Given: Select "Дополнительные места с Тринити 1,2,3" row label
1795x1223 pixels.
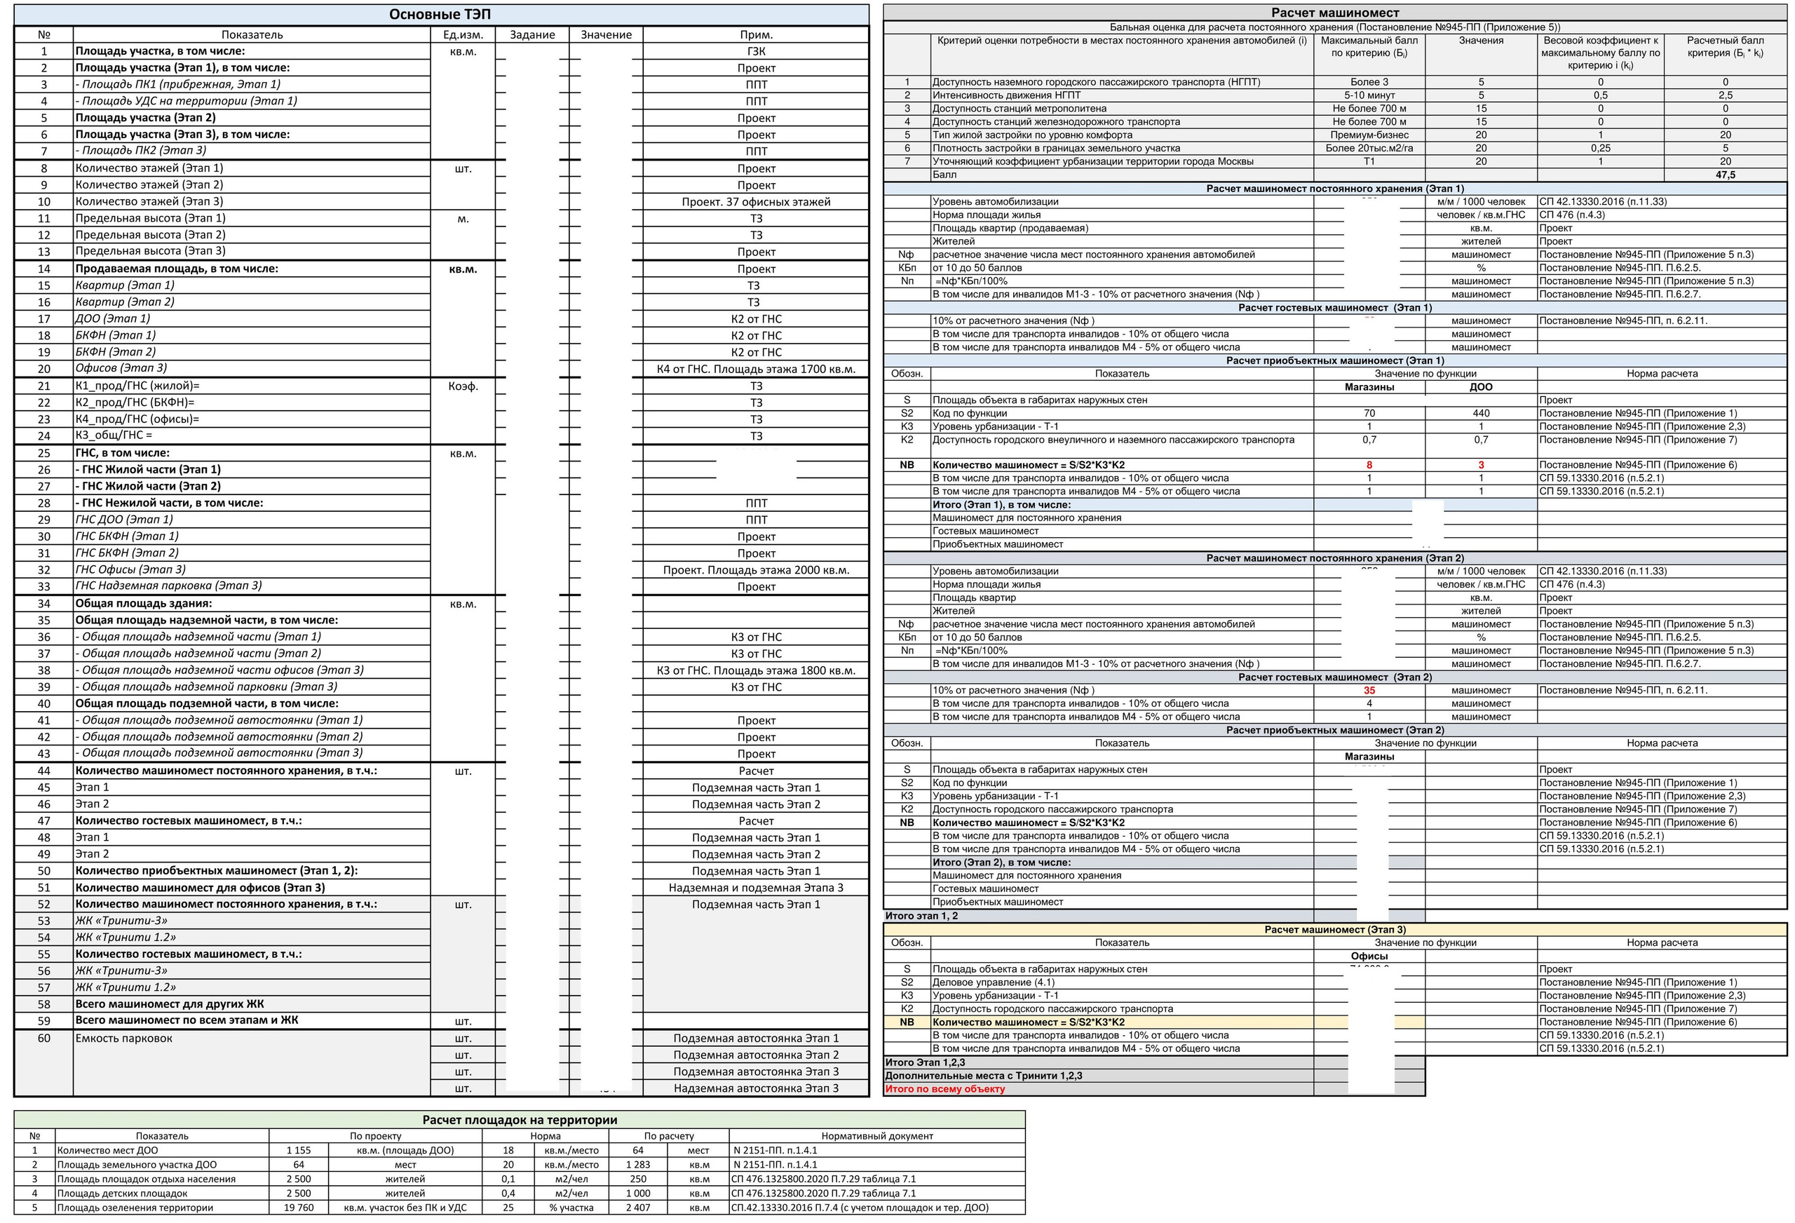Looking at the screenshot, I should pyautogui.click(x=983, y=1076).
